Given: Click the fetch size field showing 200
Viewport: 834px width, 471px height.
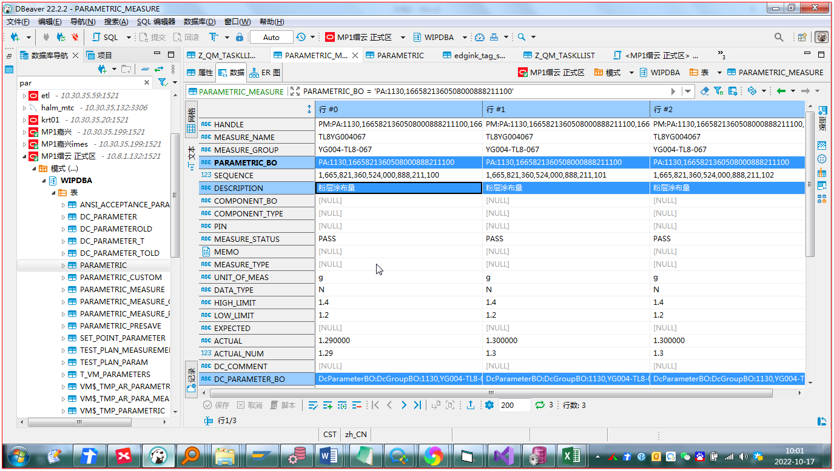Looking at the screenshot, I should tap(514, 405).
